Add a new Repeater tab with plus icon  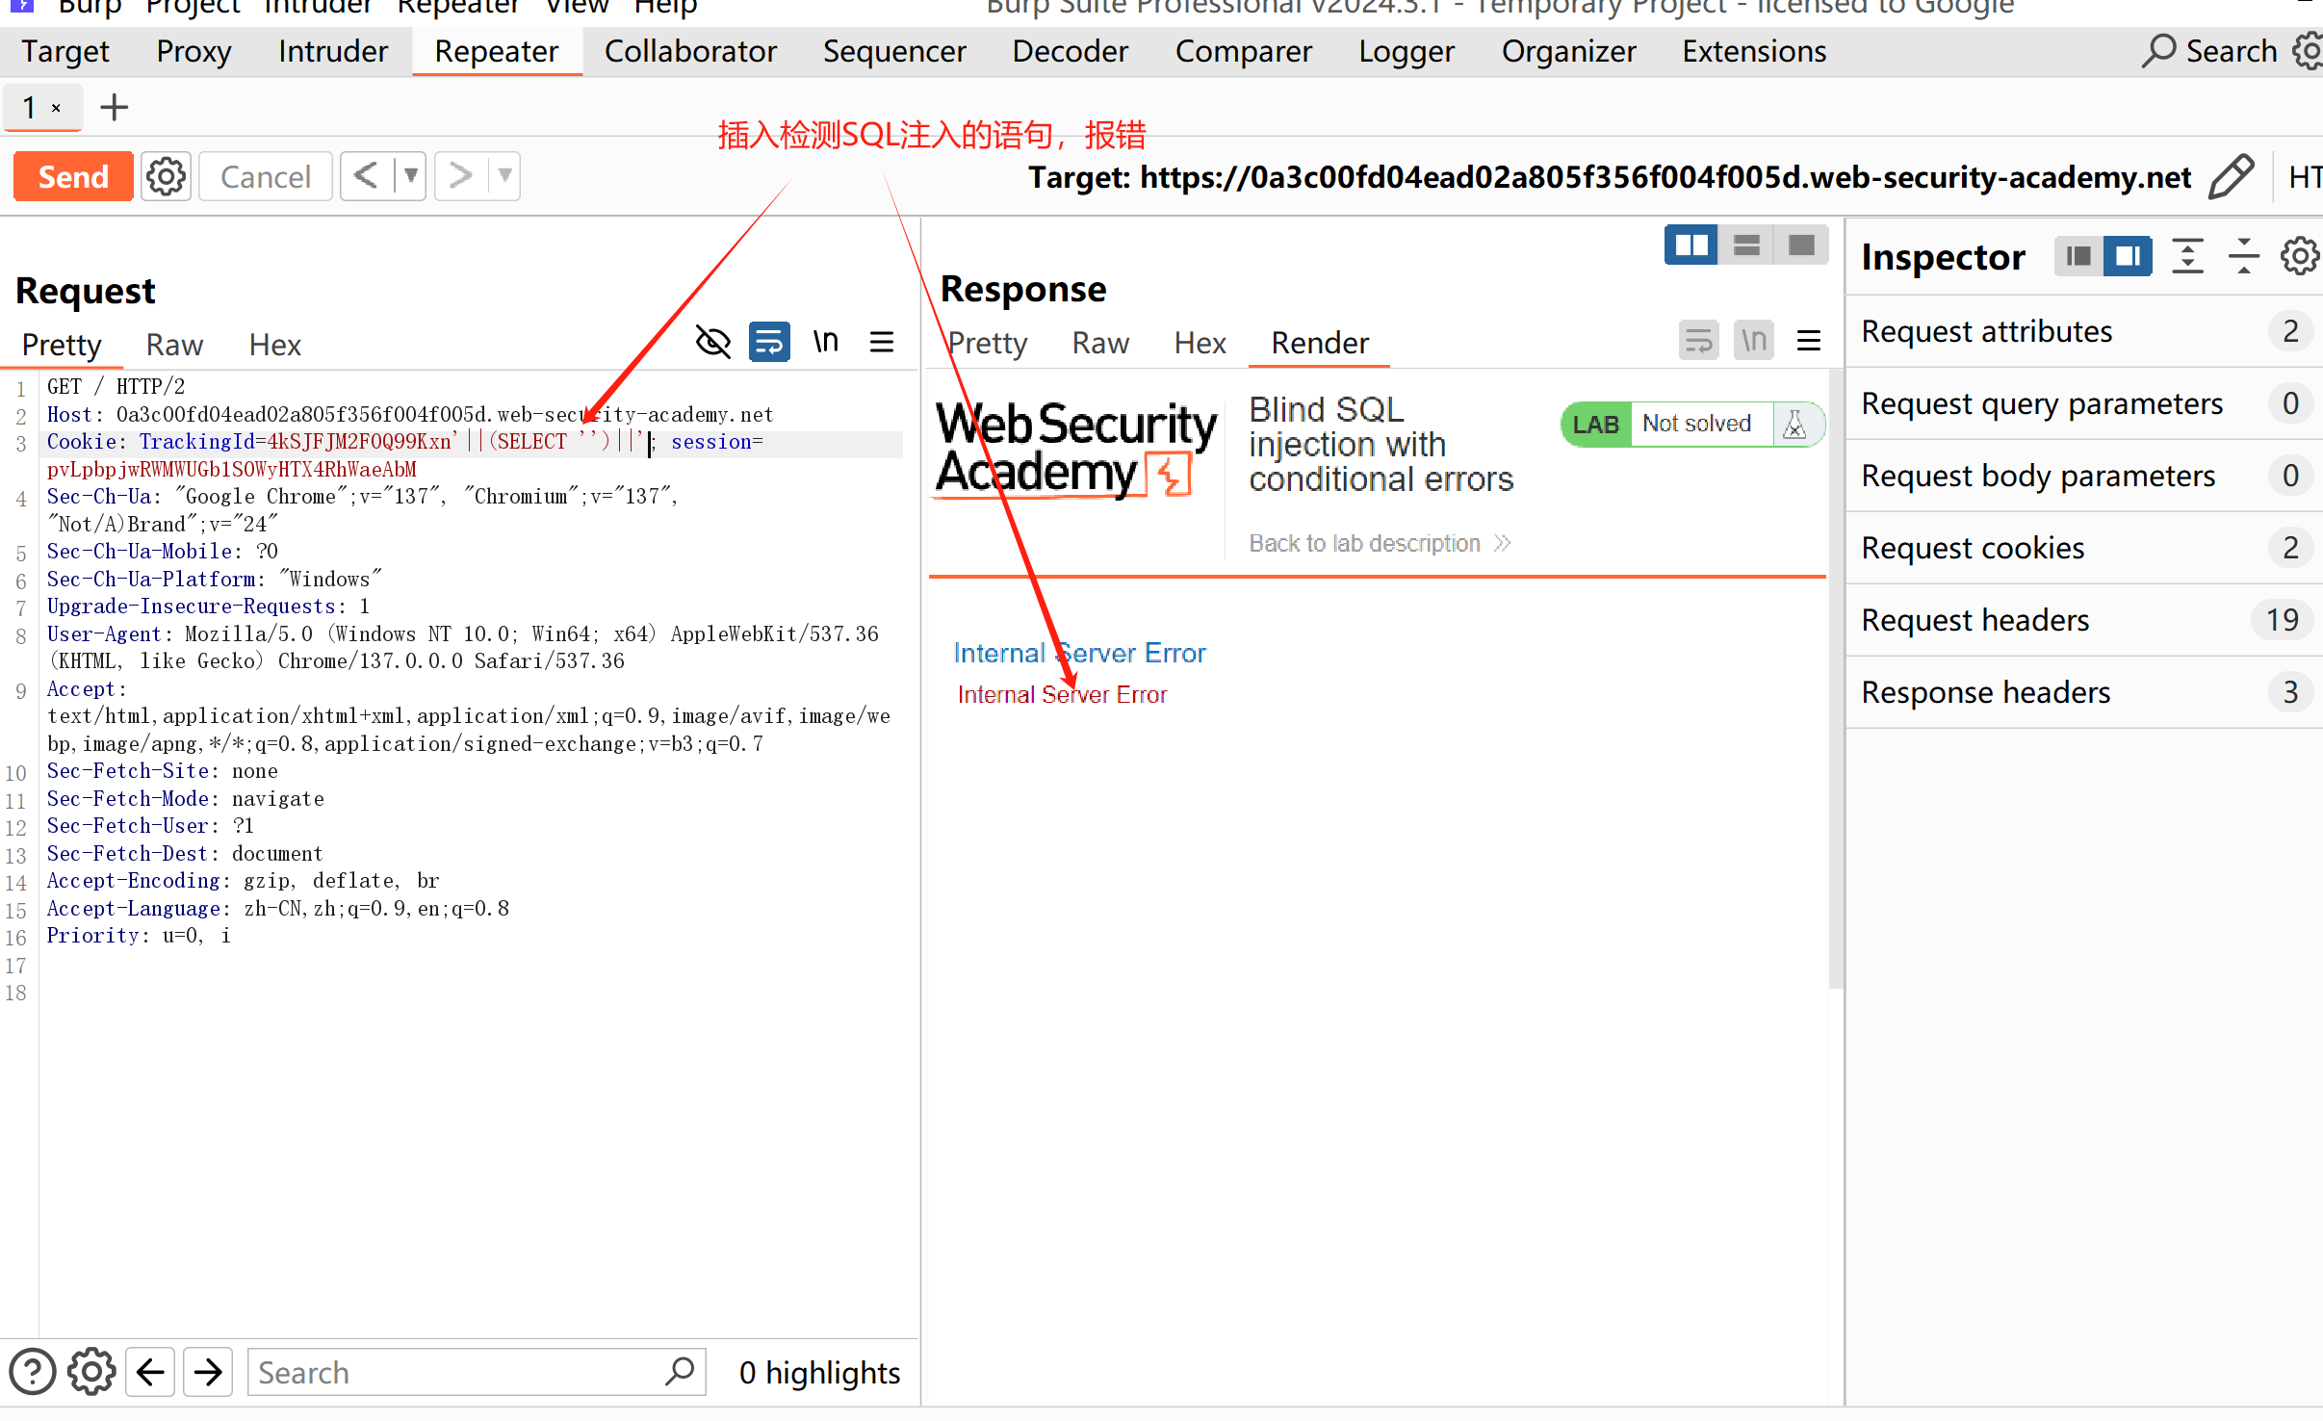114,108
